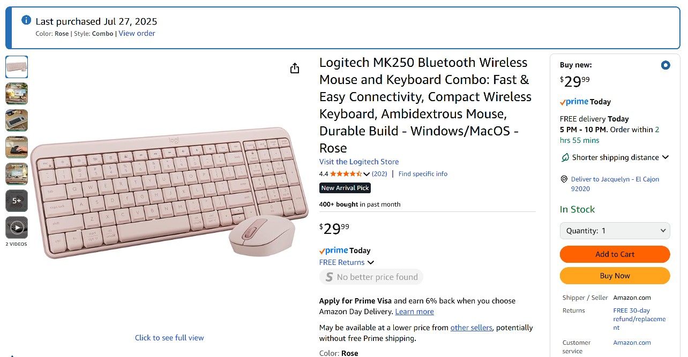
Task: Open the rating breakdown dropdown arrow
Action: pyautogui.click(x=367, y=174)
